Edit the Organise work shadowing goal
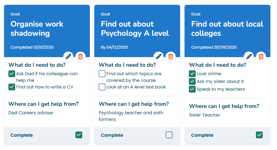This screenshot has height=150, width=277. tap(69, 56)
